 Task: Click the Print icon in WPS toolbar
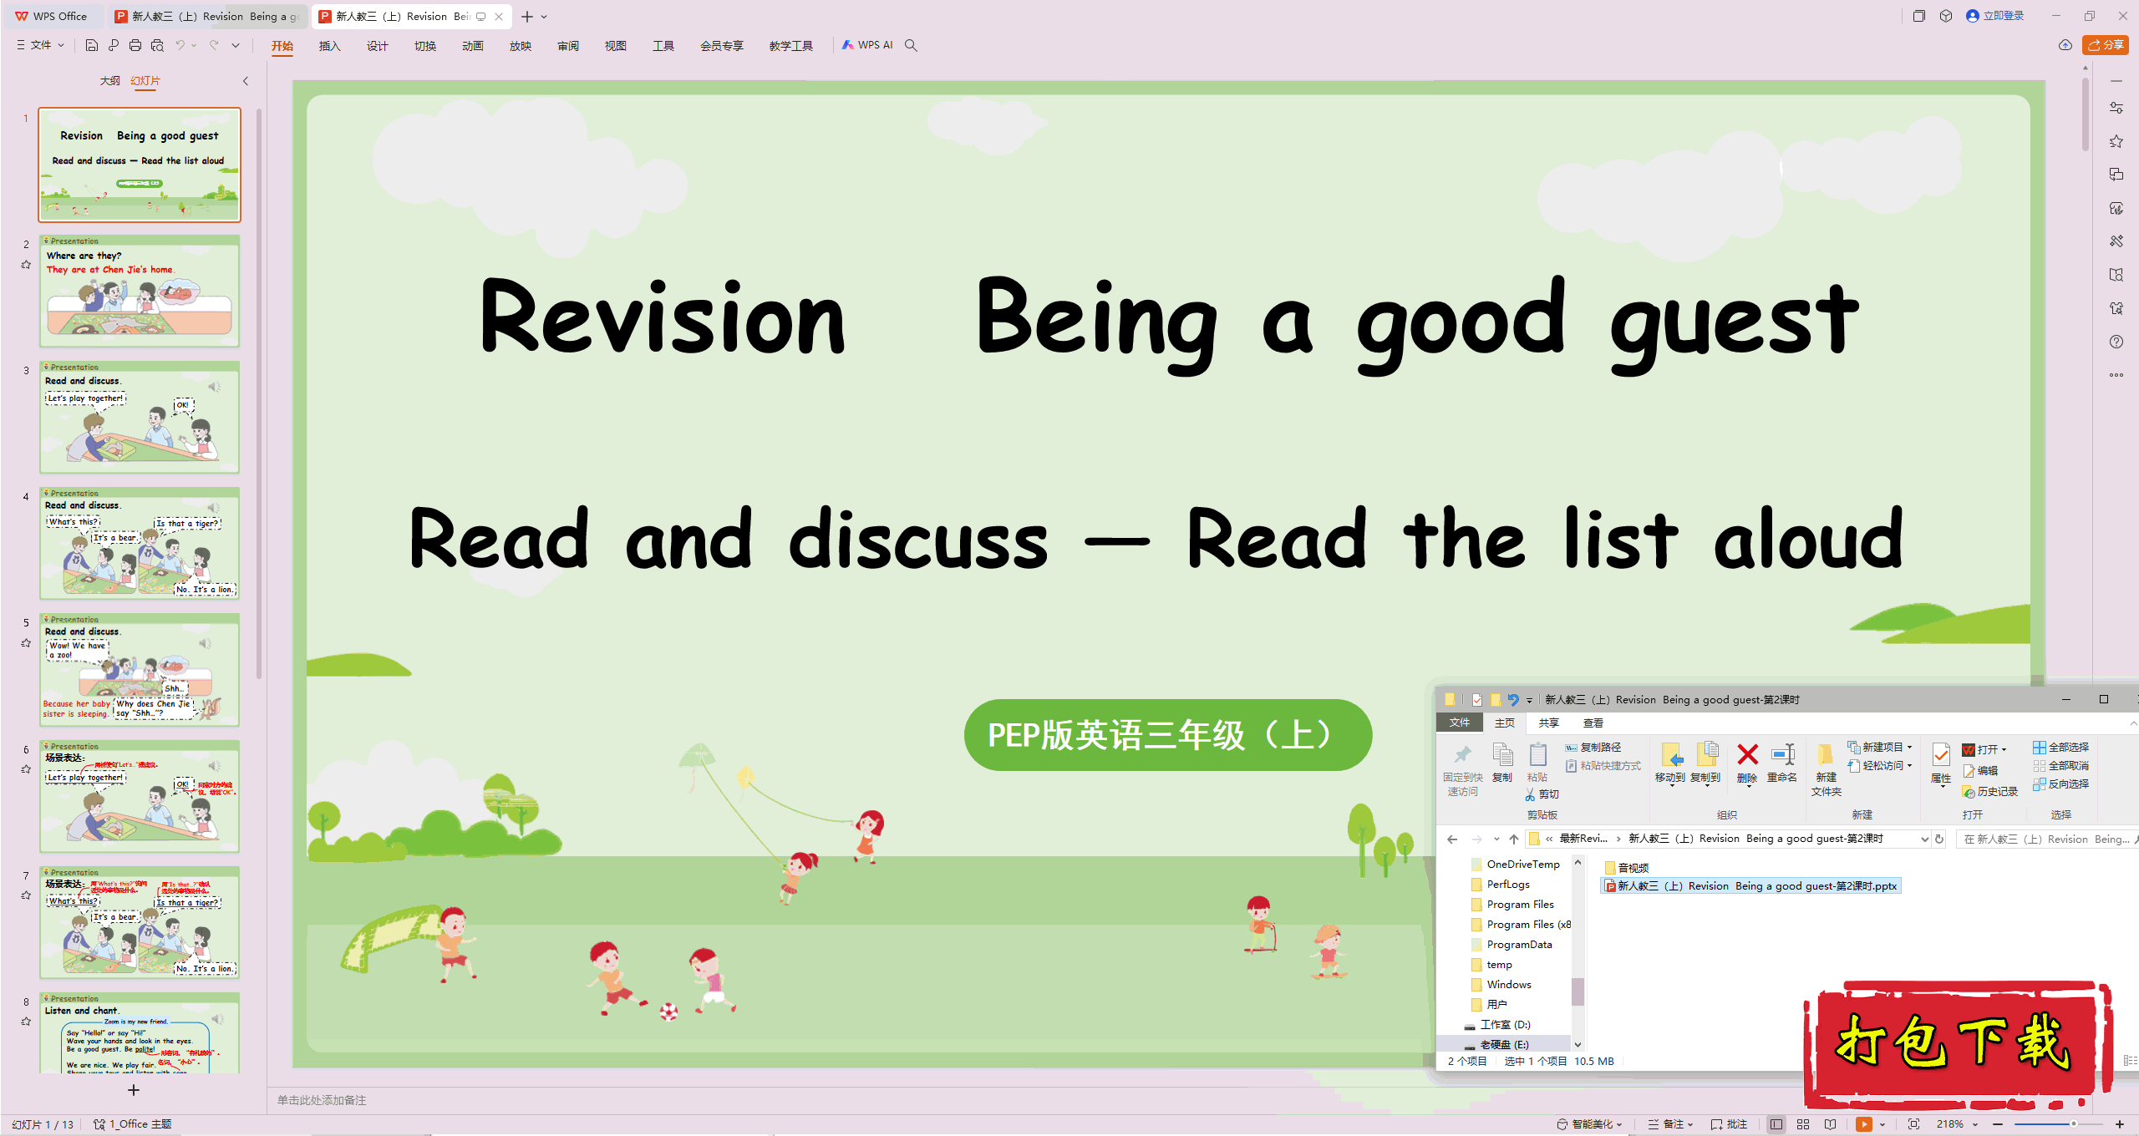[x=135, y=45]
